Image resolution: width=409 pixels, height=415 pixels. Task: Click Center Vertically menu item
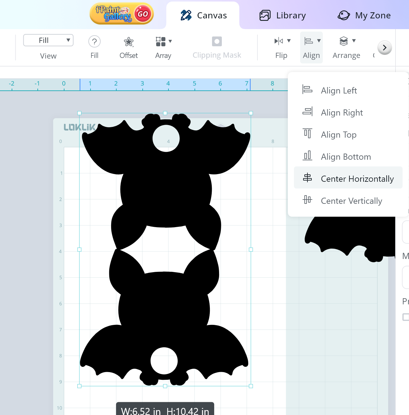pos(351,201)
